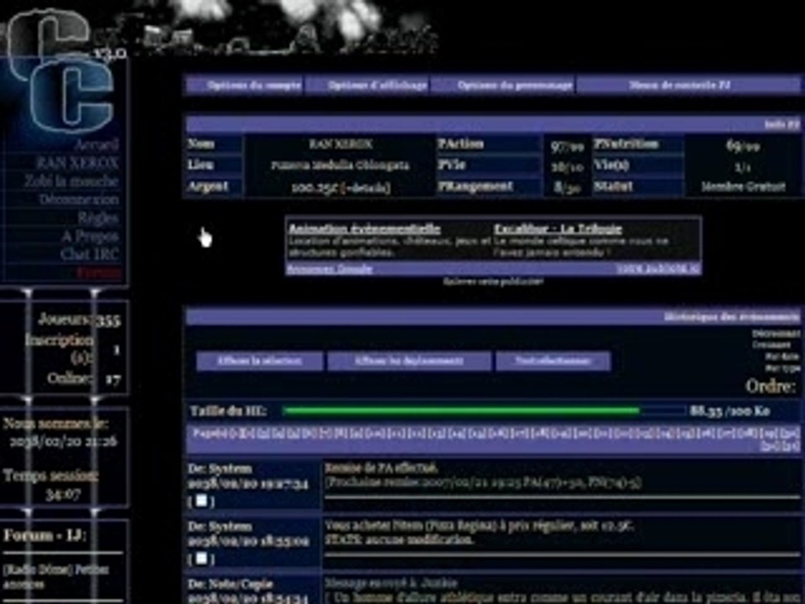Open the Règles page link
The width and height of the screenshot is (805, 604).
[x=98, y=218]
